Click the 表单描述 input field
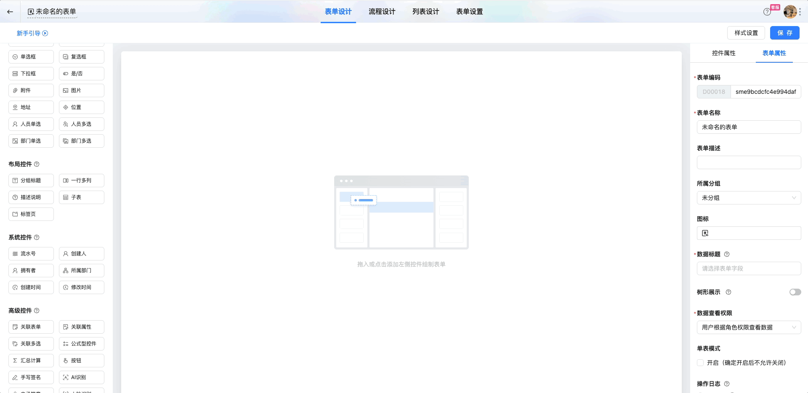Screen dimensions: 808x393 749,162
